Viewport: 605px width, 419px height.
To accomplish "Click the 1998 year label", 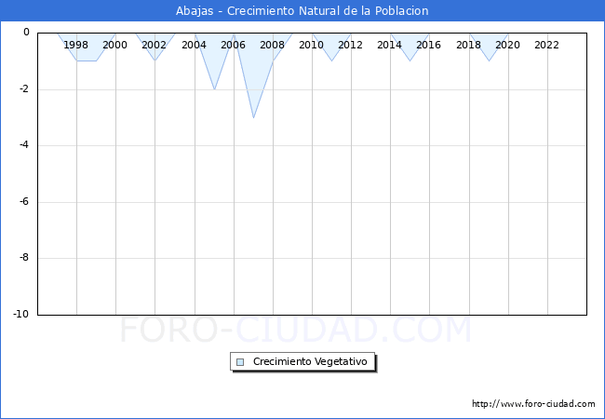I will click(75, 45).
